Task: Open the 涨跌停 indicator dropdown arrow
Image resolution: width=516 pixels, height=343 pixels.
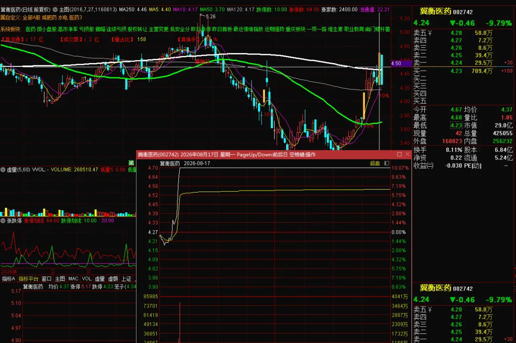Action: coord(3,221)
